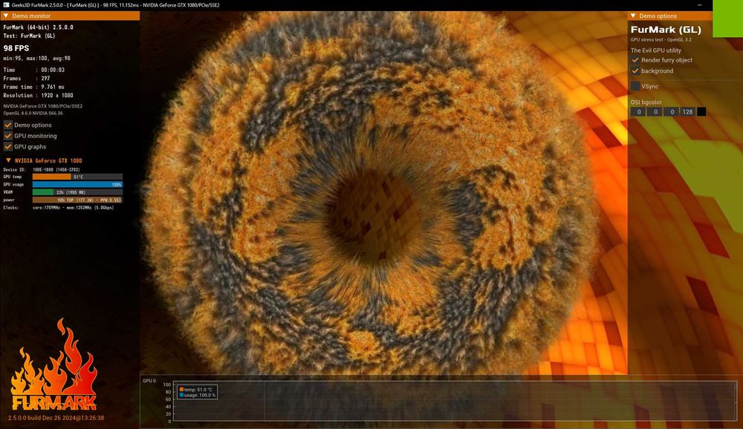Uncheck the GPU graphs checkbox
Viewport: 743px width, 429px height.
[x=8, y=147]
